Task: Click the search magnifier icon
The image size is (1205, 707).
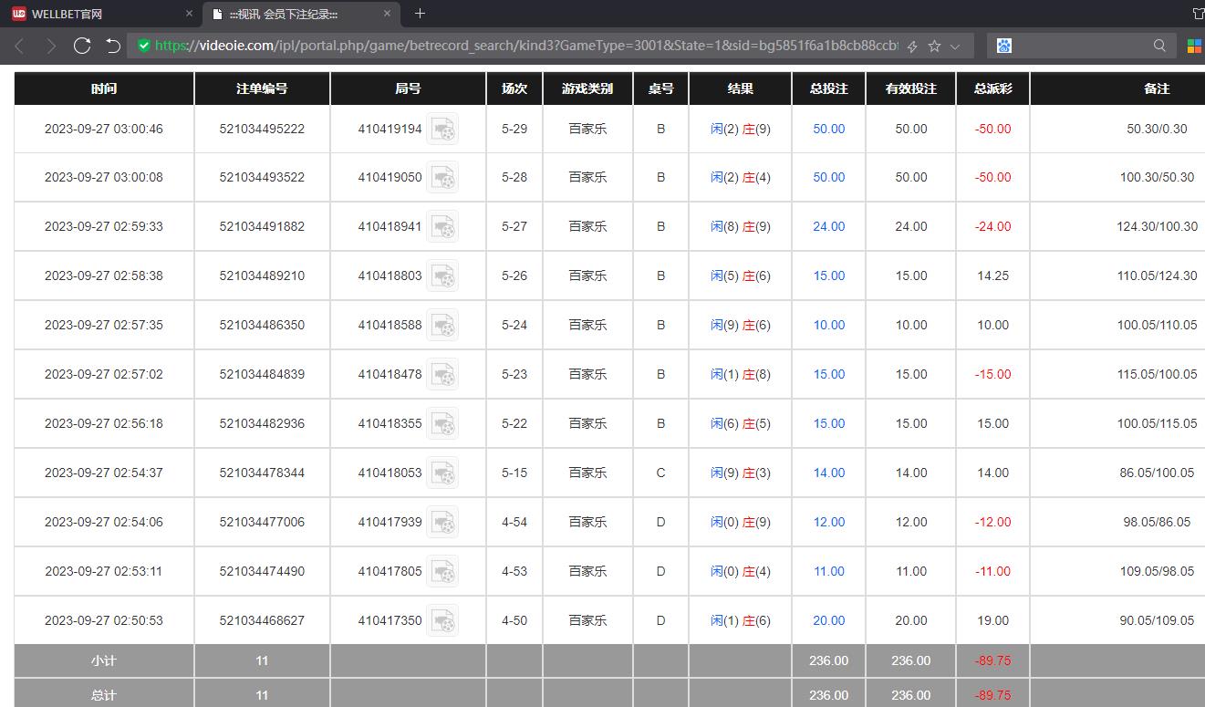Action: point(1159,46)
